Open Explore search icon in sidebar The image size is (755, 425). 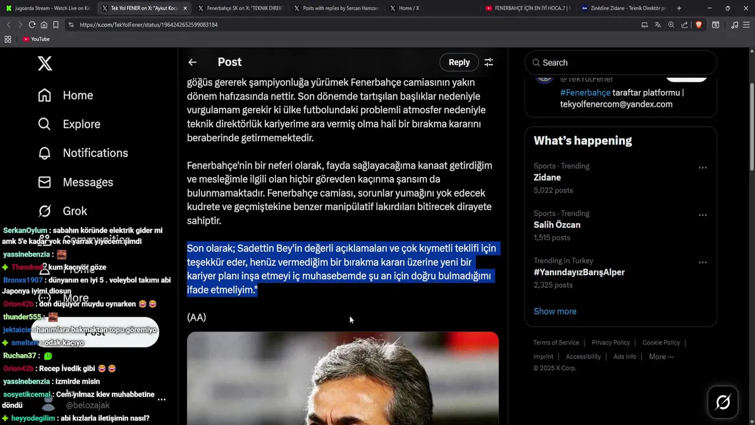(44, 124)
